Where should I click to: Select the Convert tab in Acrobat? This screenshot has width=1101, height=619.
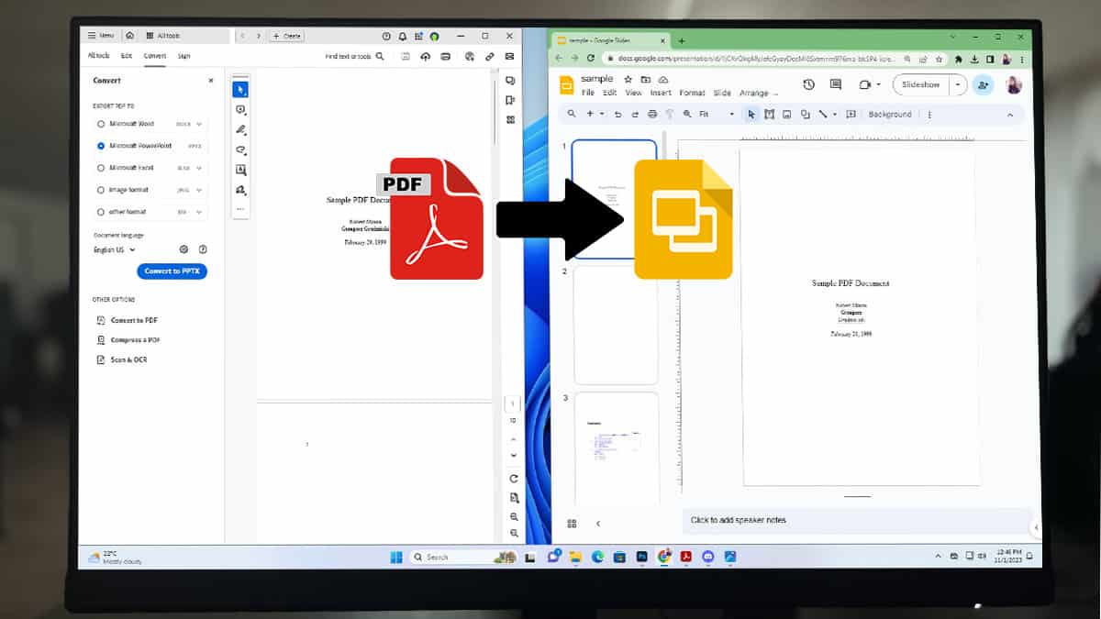point(155,56)
